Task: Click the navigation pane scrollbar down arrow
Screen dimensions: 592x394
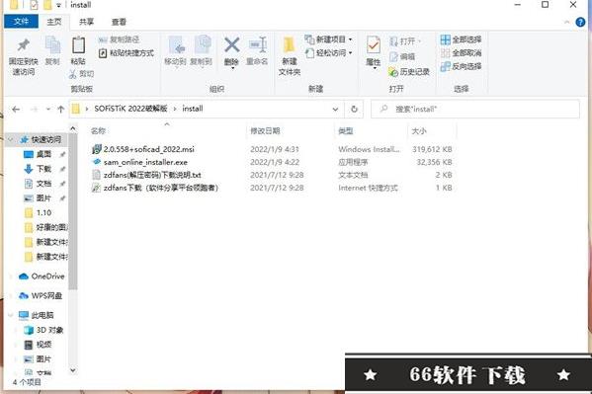Action: point(73,370)
